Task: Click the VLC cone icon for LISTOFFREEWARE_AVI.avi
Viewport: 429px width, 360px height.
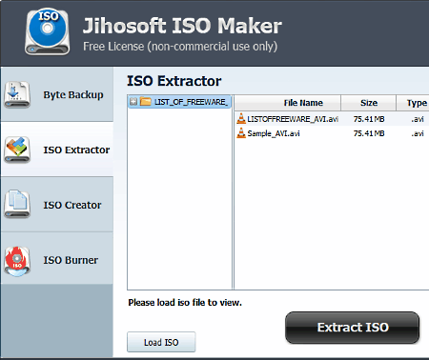Action: 241,119
